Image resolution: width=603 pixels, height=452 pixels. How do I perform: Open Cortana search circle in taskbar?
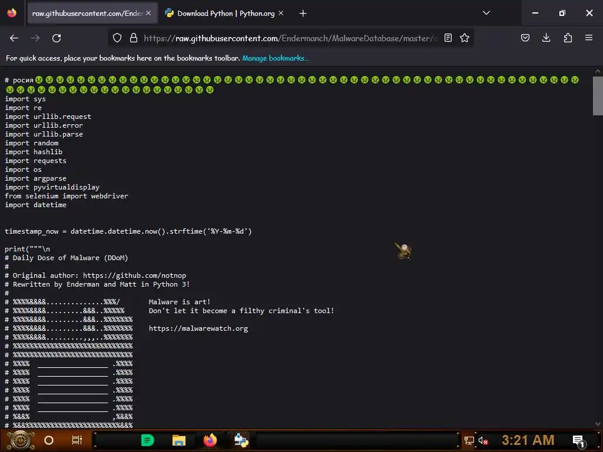coord(49,440)
